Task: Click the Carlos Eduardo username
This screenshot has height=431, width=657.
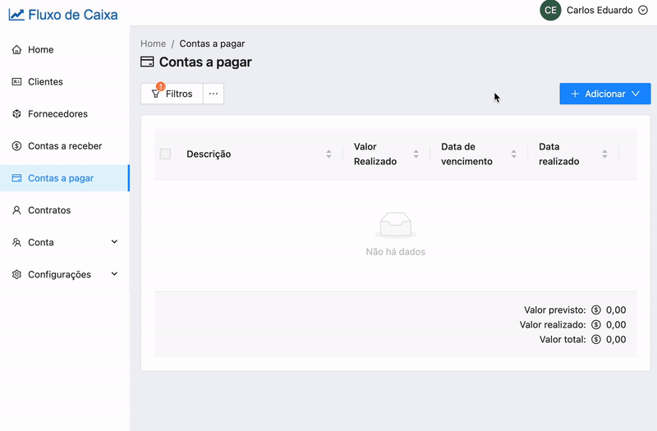Action: [x=600, y=10]
